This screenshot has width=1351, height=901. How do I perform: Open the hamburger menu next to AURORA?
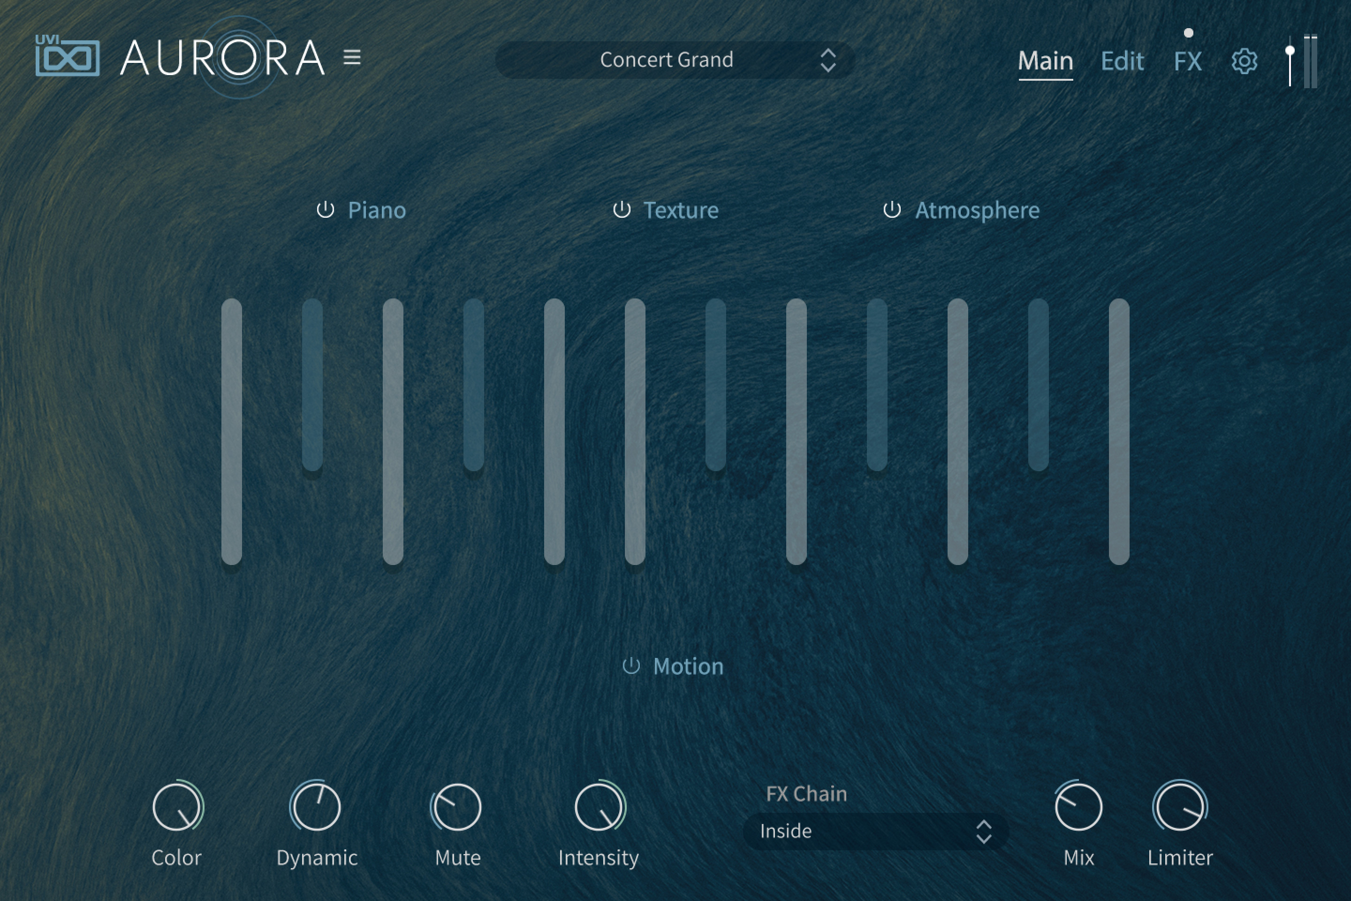[352, 57]
